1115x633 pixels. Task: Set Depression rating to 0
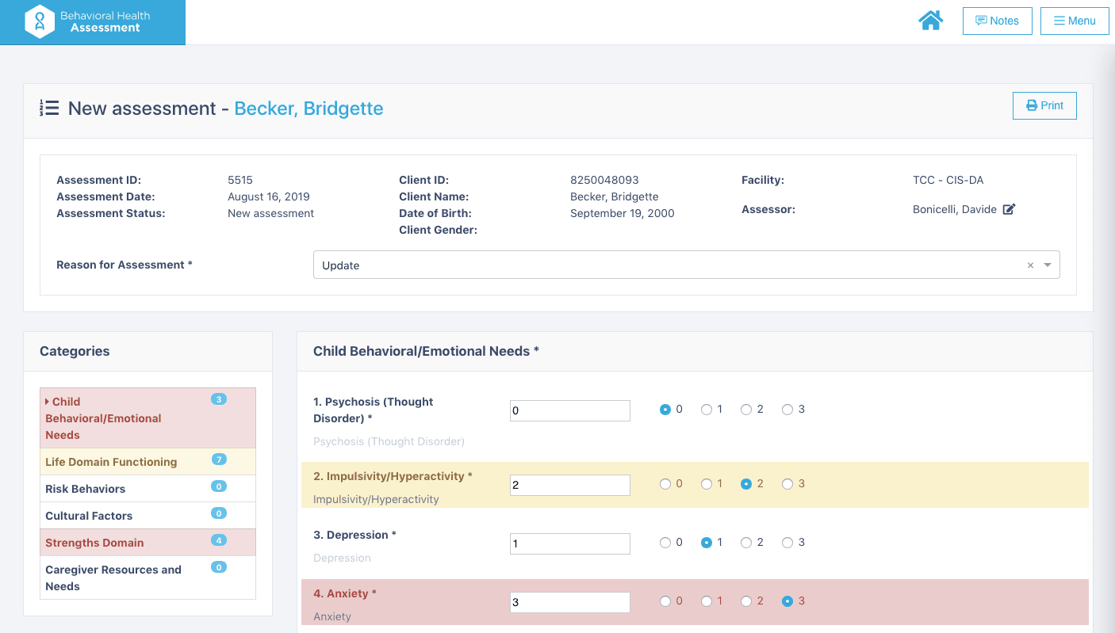pyautogui.click(x=665, y=543)
